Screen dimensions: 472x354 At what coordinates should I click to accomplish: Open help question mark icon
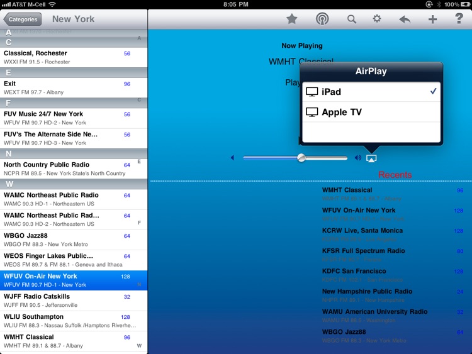[x=459, y=19]
